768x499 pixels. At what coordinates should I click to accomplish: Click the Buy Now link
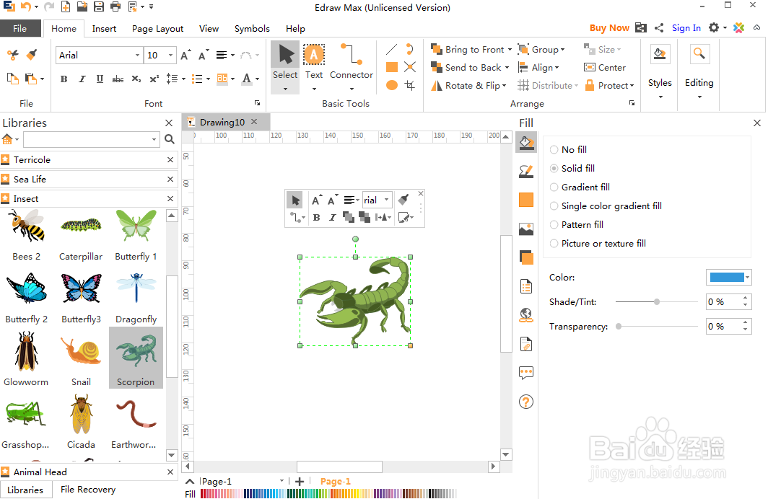click(609, 28)
